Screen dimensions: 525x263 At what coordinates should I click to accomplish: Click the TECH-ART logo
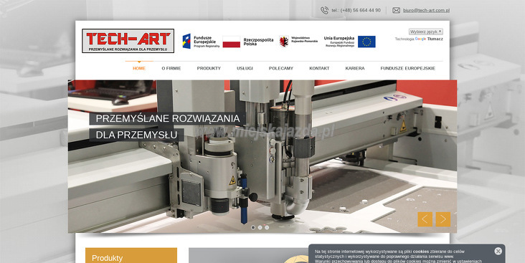[128, 41]
